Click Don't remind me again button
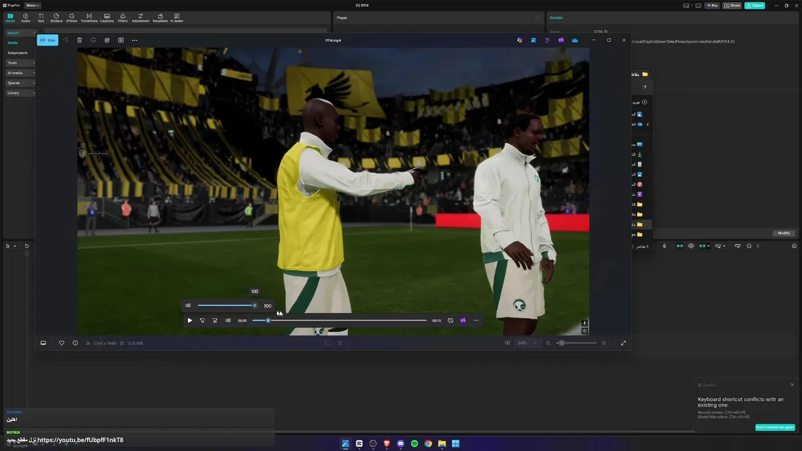 (775, 427)
